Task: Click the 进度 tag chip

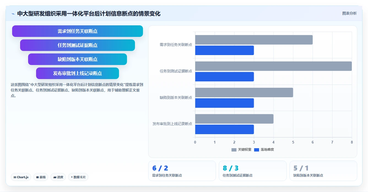Action: (58, 177)
